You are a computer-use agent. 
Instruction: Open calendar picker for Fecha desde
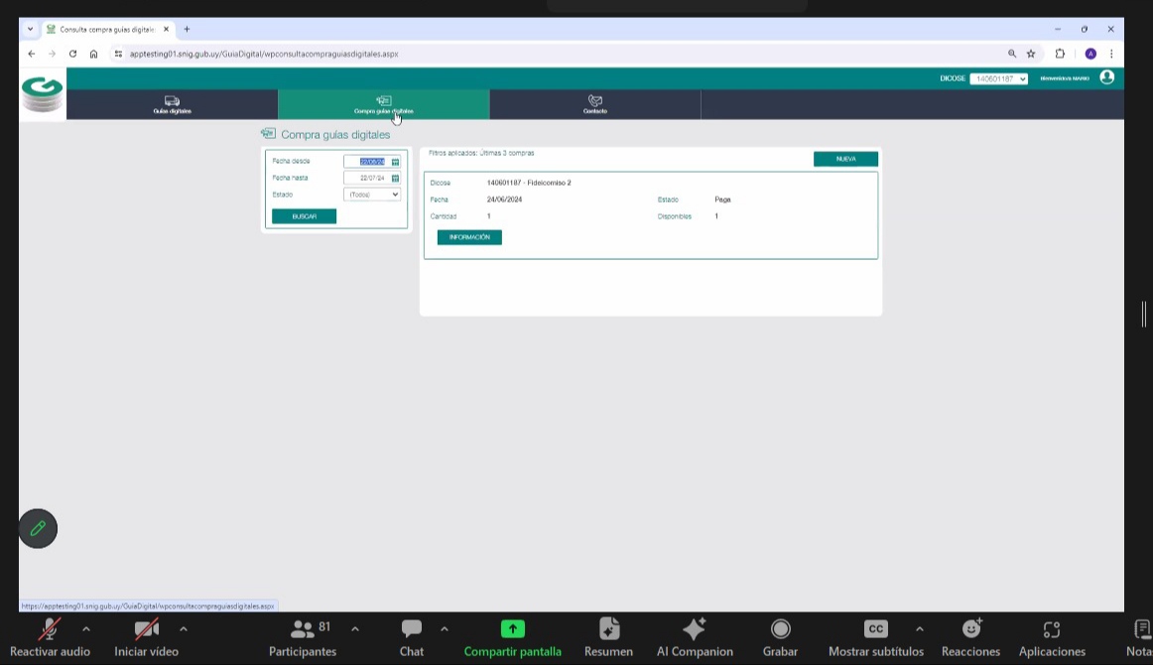pyautogui.click(x=396, y=162)
